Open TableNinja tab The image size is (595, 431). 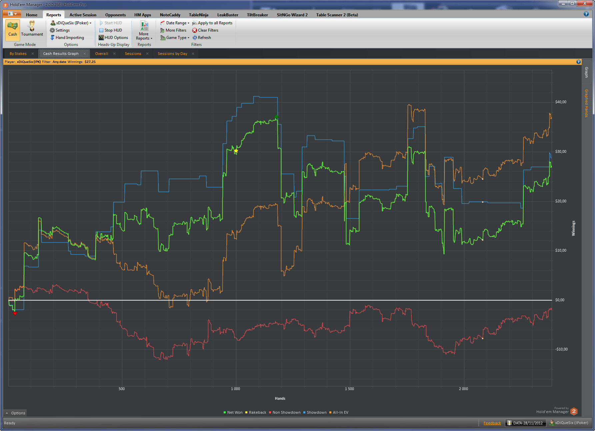pyautogui.click(x=199, y=15)
